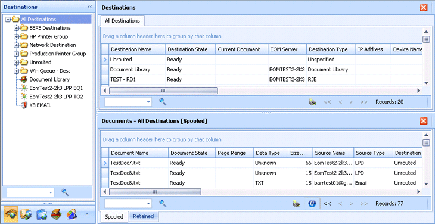
Task: Expand Network Destination folder
Action: [16, 45]
